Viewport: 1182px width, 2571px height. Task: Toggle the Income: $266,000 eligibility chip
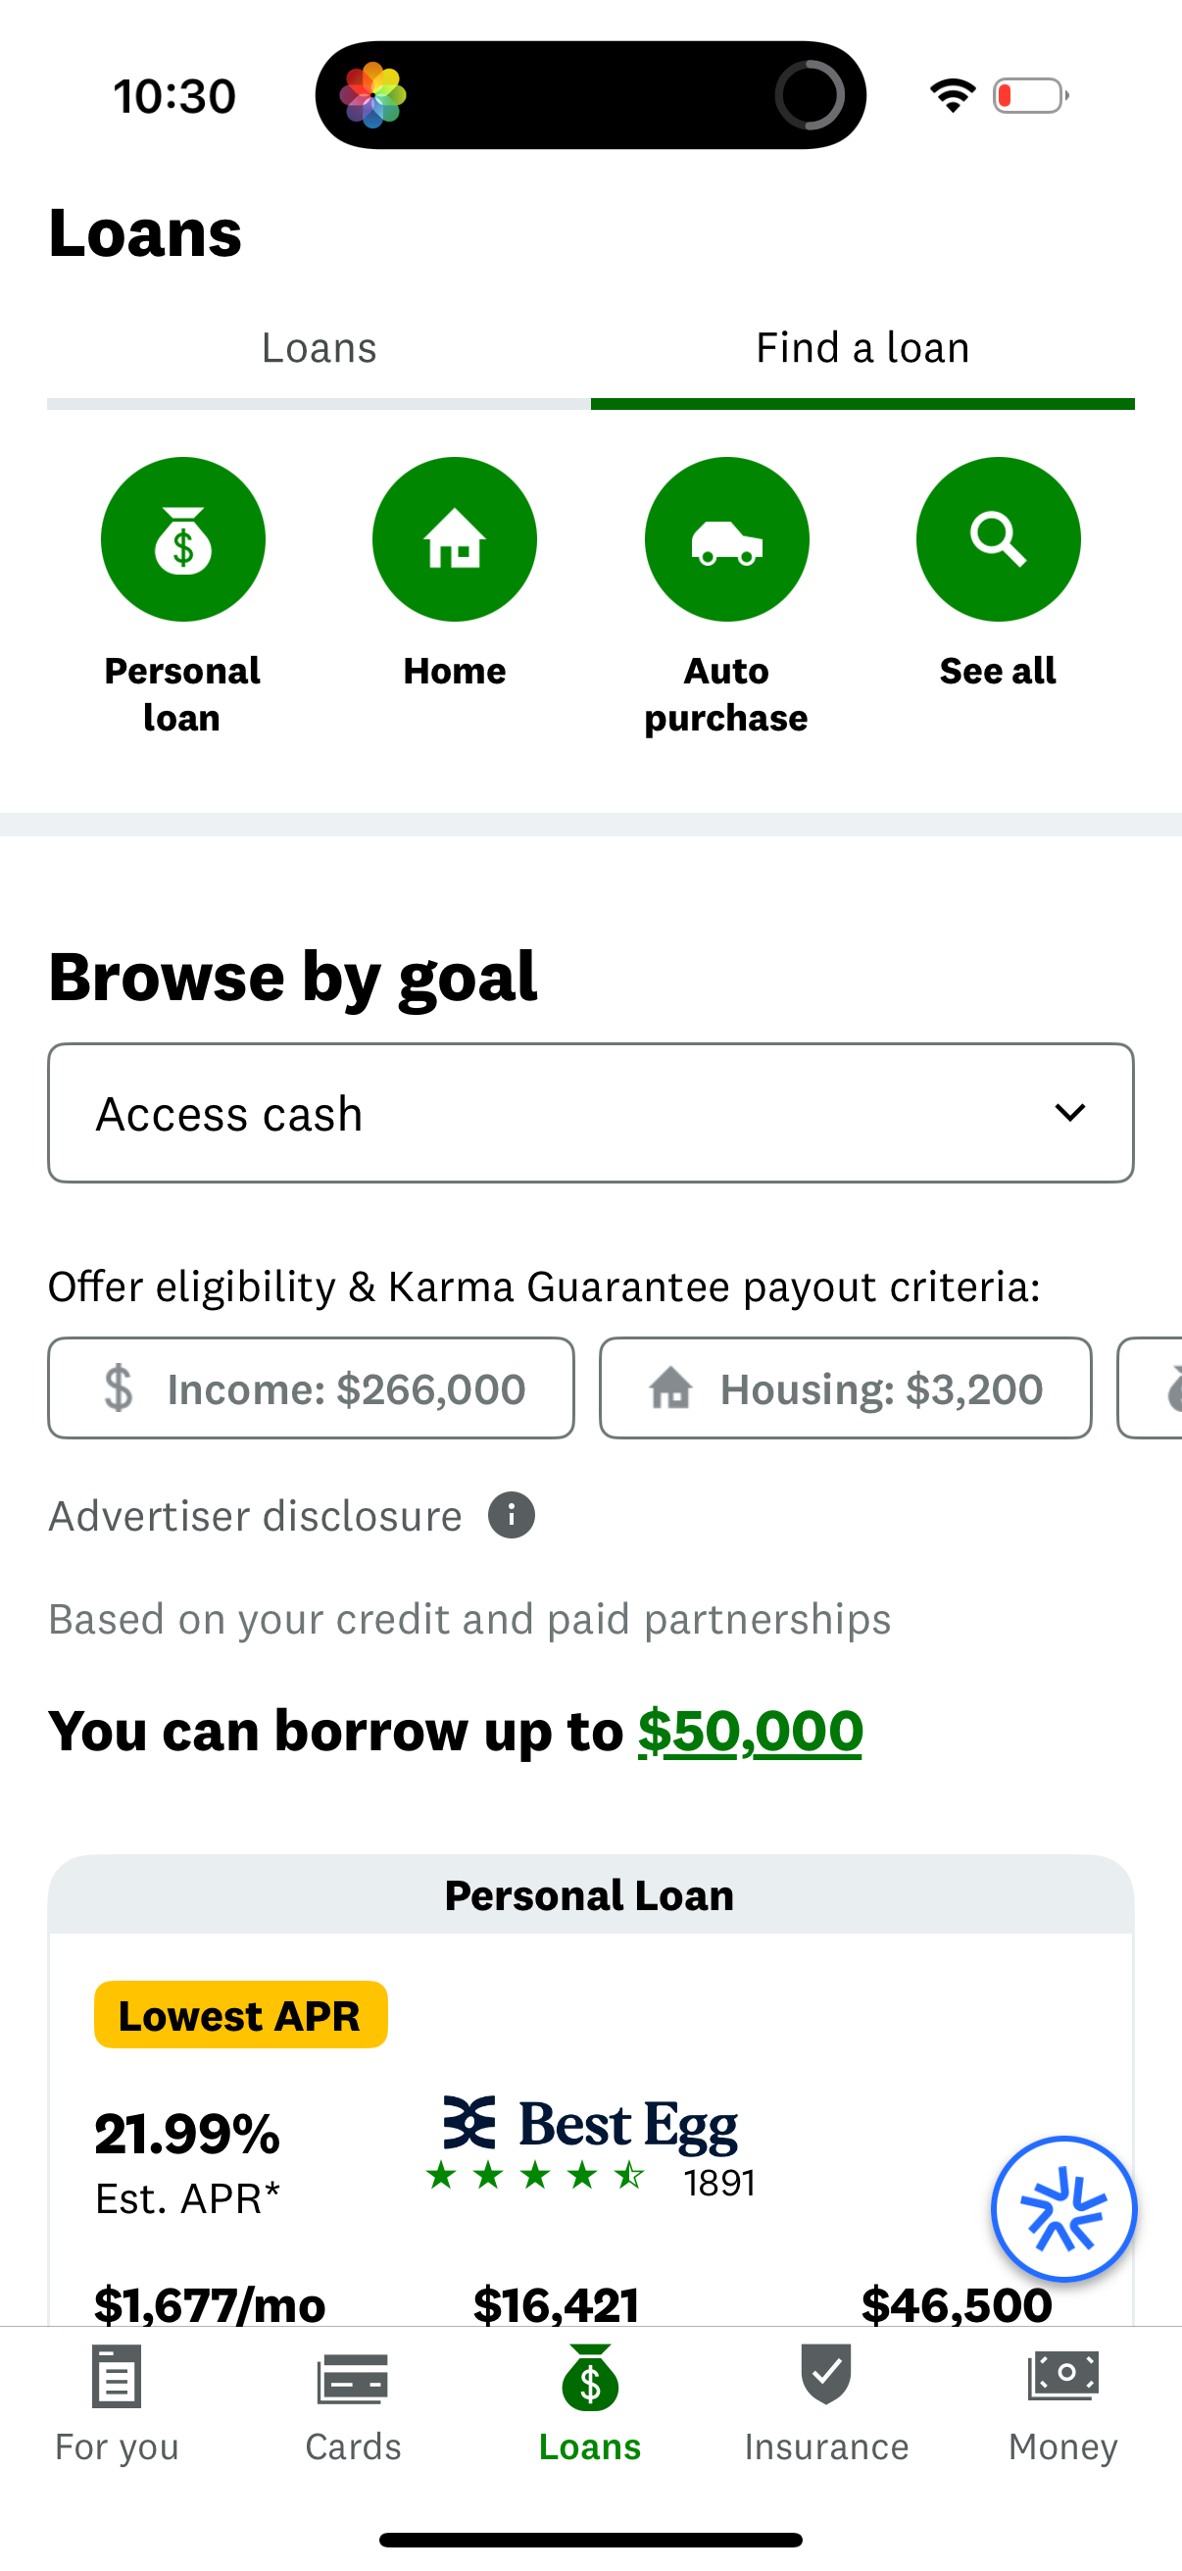pos(312,1387)
